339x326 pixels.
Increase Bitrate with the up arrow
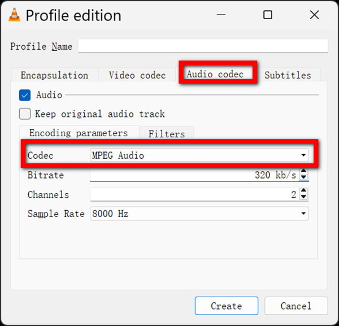304,171
